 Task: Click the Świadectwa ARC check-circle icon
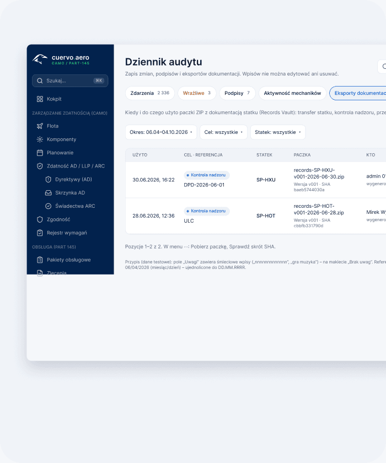click(48, 206)
